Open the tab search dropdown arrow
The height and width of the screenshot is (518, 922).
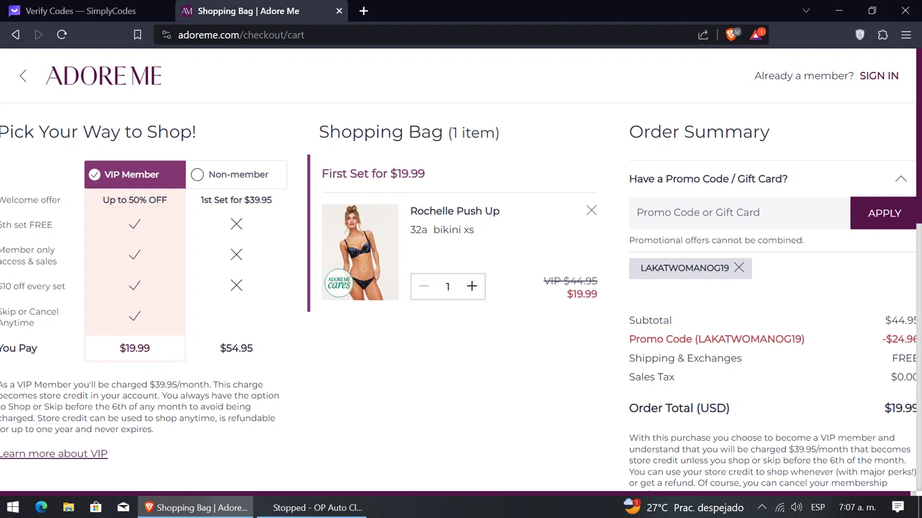[806, 11]
